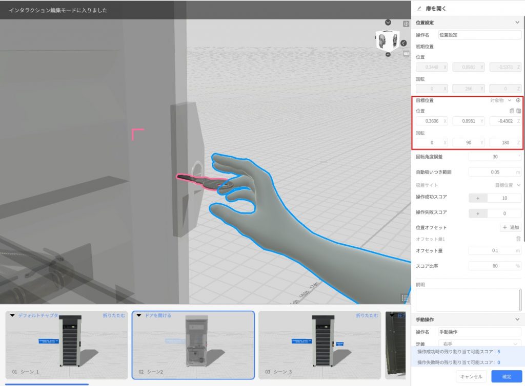Click the grid keyboard icon below the view cube
Image resolution: width=525 pixels, height=386 pixels.
click(x=406, y=53)
